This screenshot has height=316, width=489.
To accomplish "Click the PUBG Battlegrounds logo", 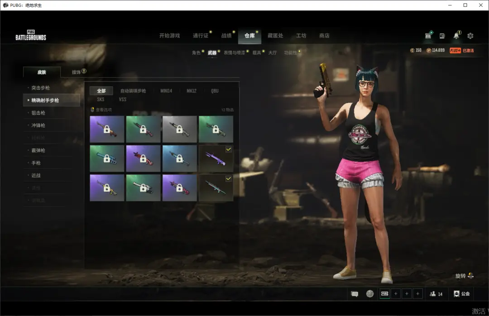I will coord(31,35).
